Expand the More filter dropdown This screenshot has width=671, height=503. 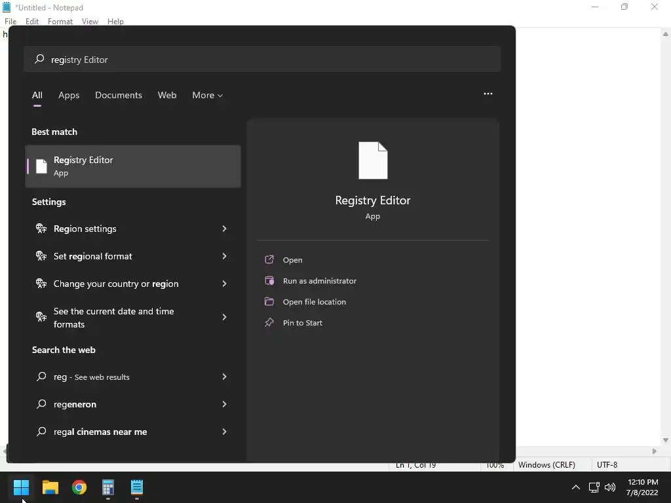pyautogui.click(x=208, y=95)
